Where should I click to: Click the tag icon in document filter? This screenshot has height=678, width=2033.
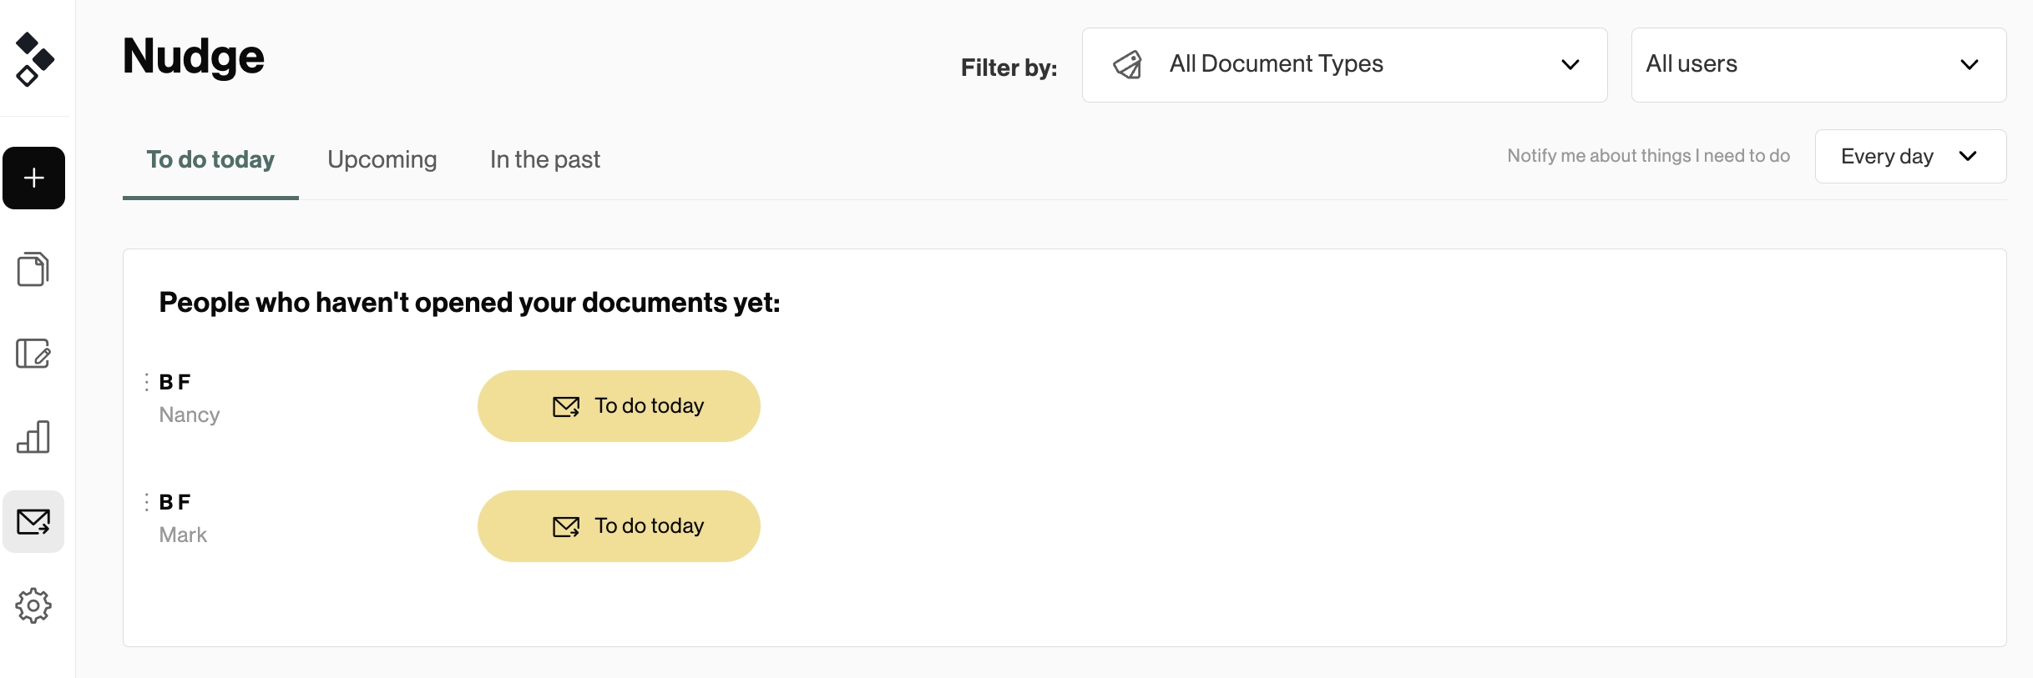pyautogui.click(x=1127, y=65)
